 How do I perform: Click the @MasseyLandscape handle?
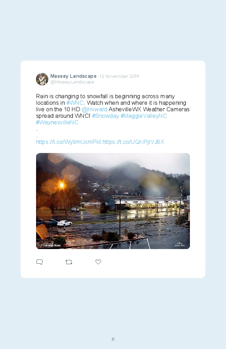(72, 82)
